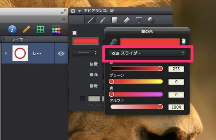This screenshot has width=216, height=140.
Task: Select the text T icon
Action: pos(139,20)
